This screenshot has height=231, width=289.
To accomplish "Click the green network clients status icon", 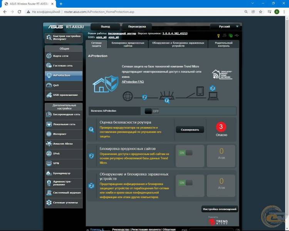I will pos(230,35).
